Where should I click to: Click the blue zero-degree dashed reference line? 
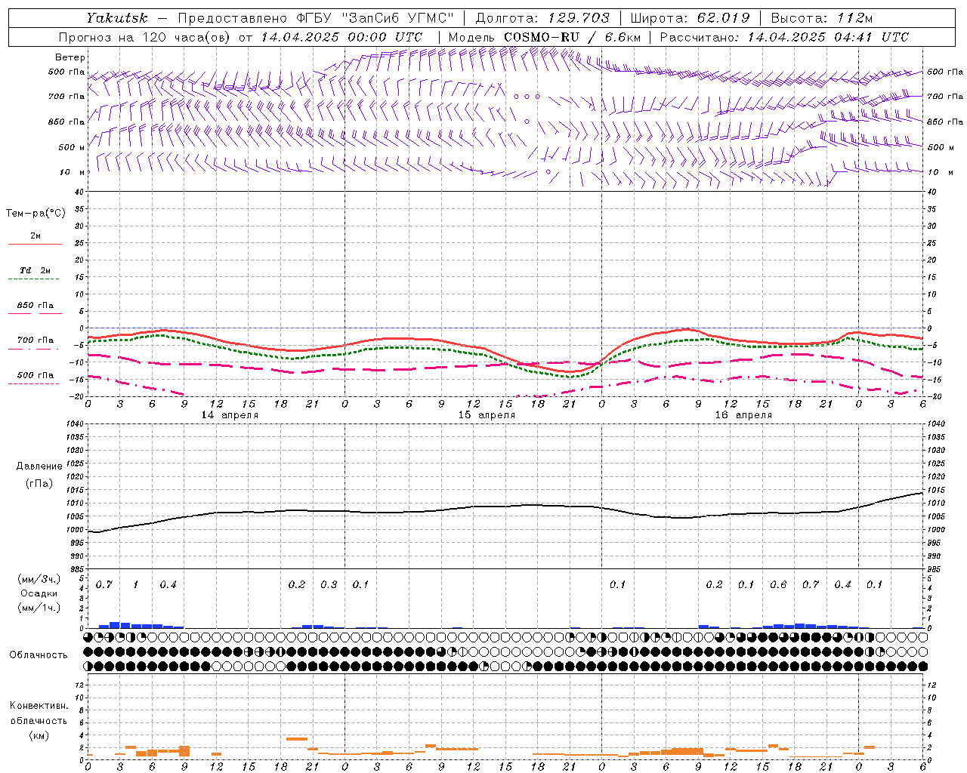505,328
